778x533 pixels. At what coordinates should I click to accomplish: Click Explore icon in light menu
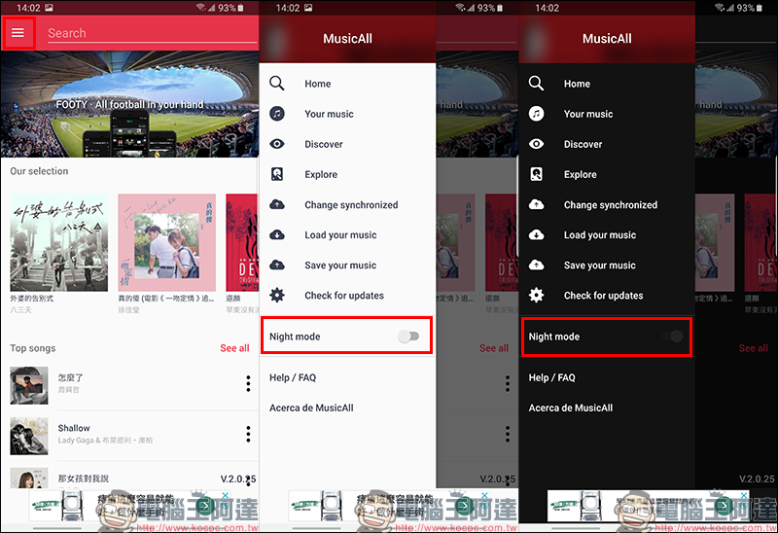[277, 174]
